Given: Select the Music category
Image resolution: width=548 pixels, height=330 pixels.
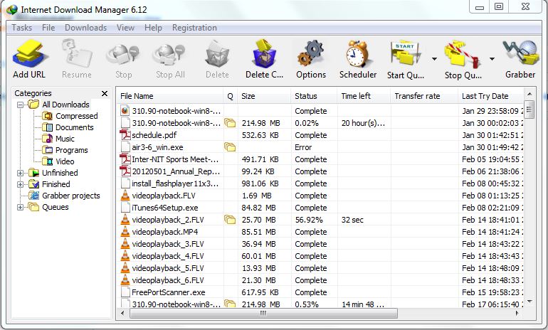Looking at the screenshot, I should point(65,139).
